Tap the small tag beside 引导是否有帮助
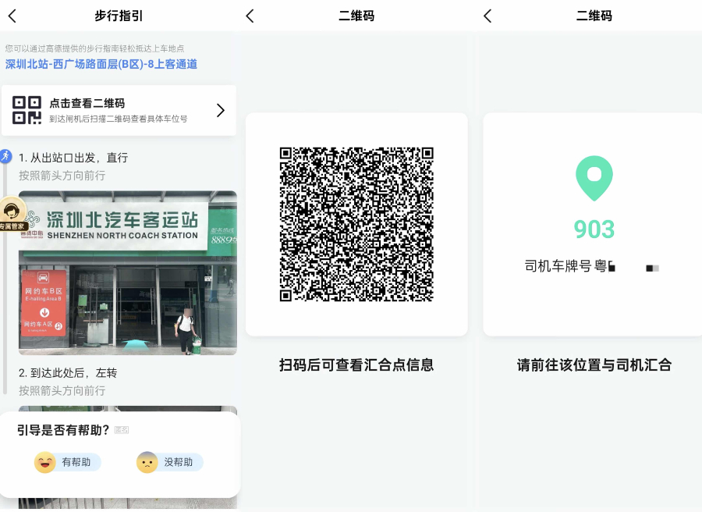Viewport: 702px width, 512px height. pos(121,430)
